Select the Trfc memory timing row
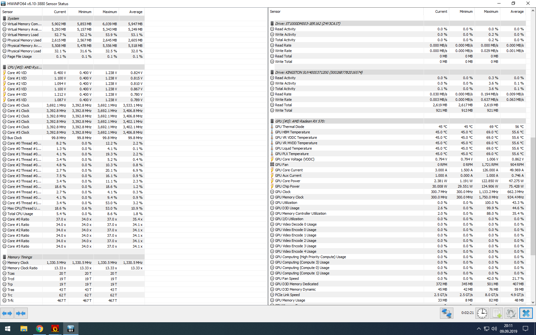 (73, 301)
